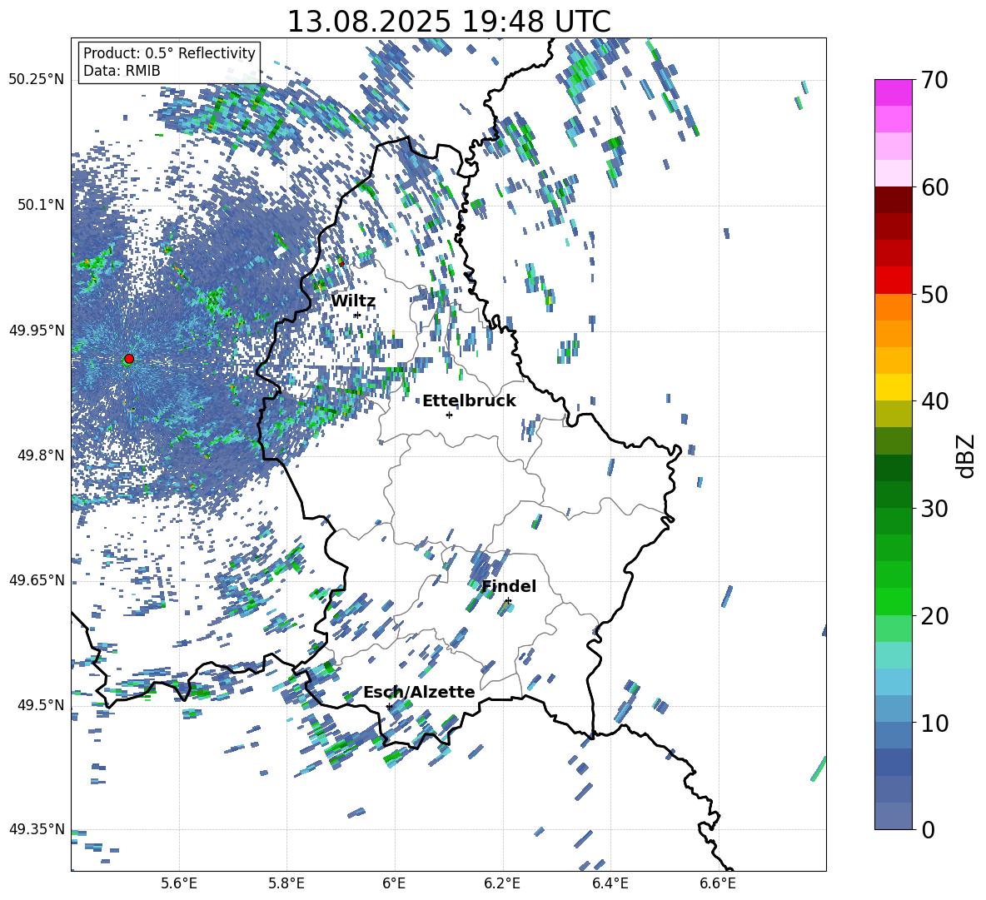Click the red radar location marker
The height and width of the screenshot is (900, 986).
[x=129, y=359]
